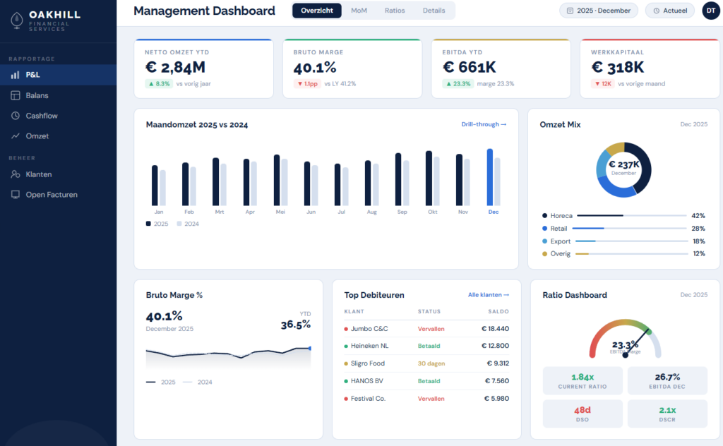
Task: Expand the Alle klanten list
Action: click(488, 295)
